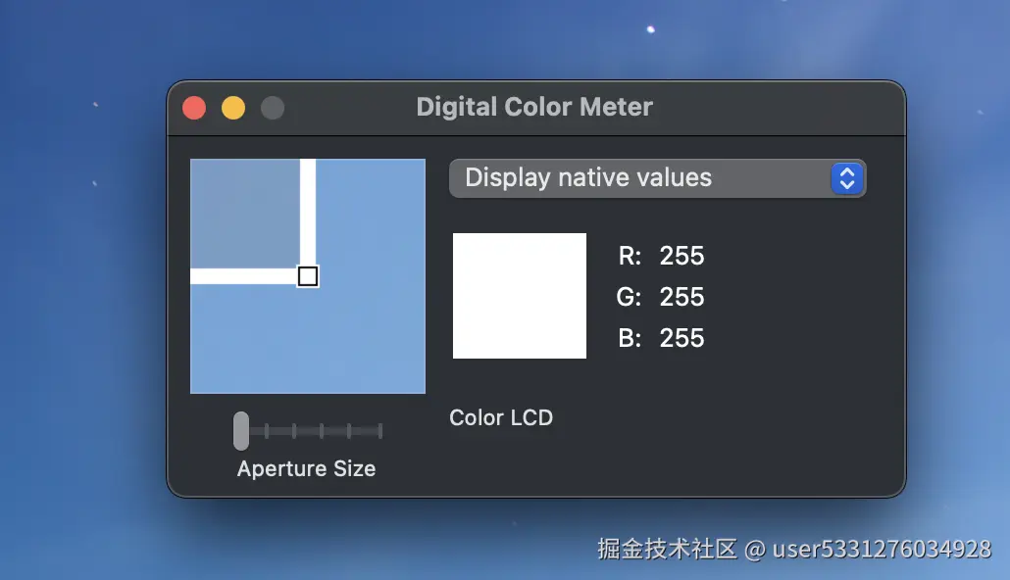Click the white horizontal bar in preview

(x=244, y=276)
